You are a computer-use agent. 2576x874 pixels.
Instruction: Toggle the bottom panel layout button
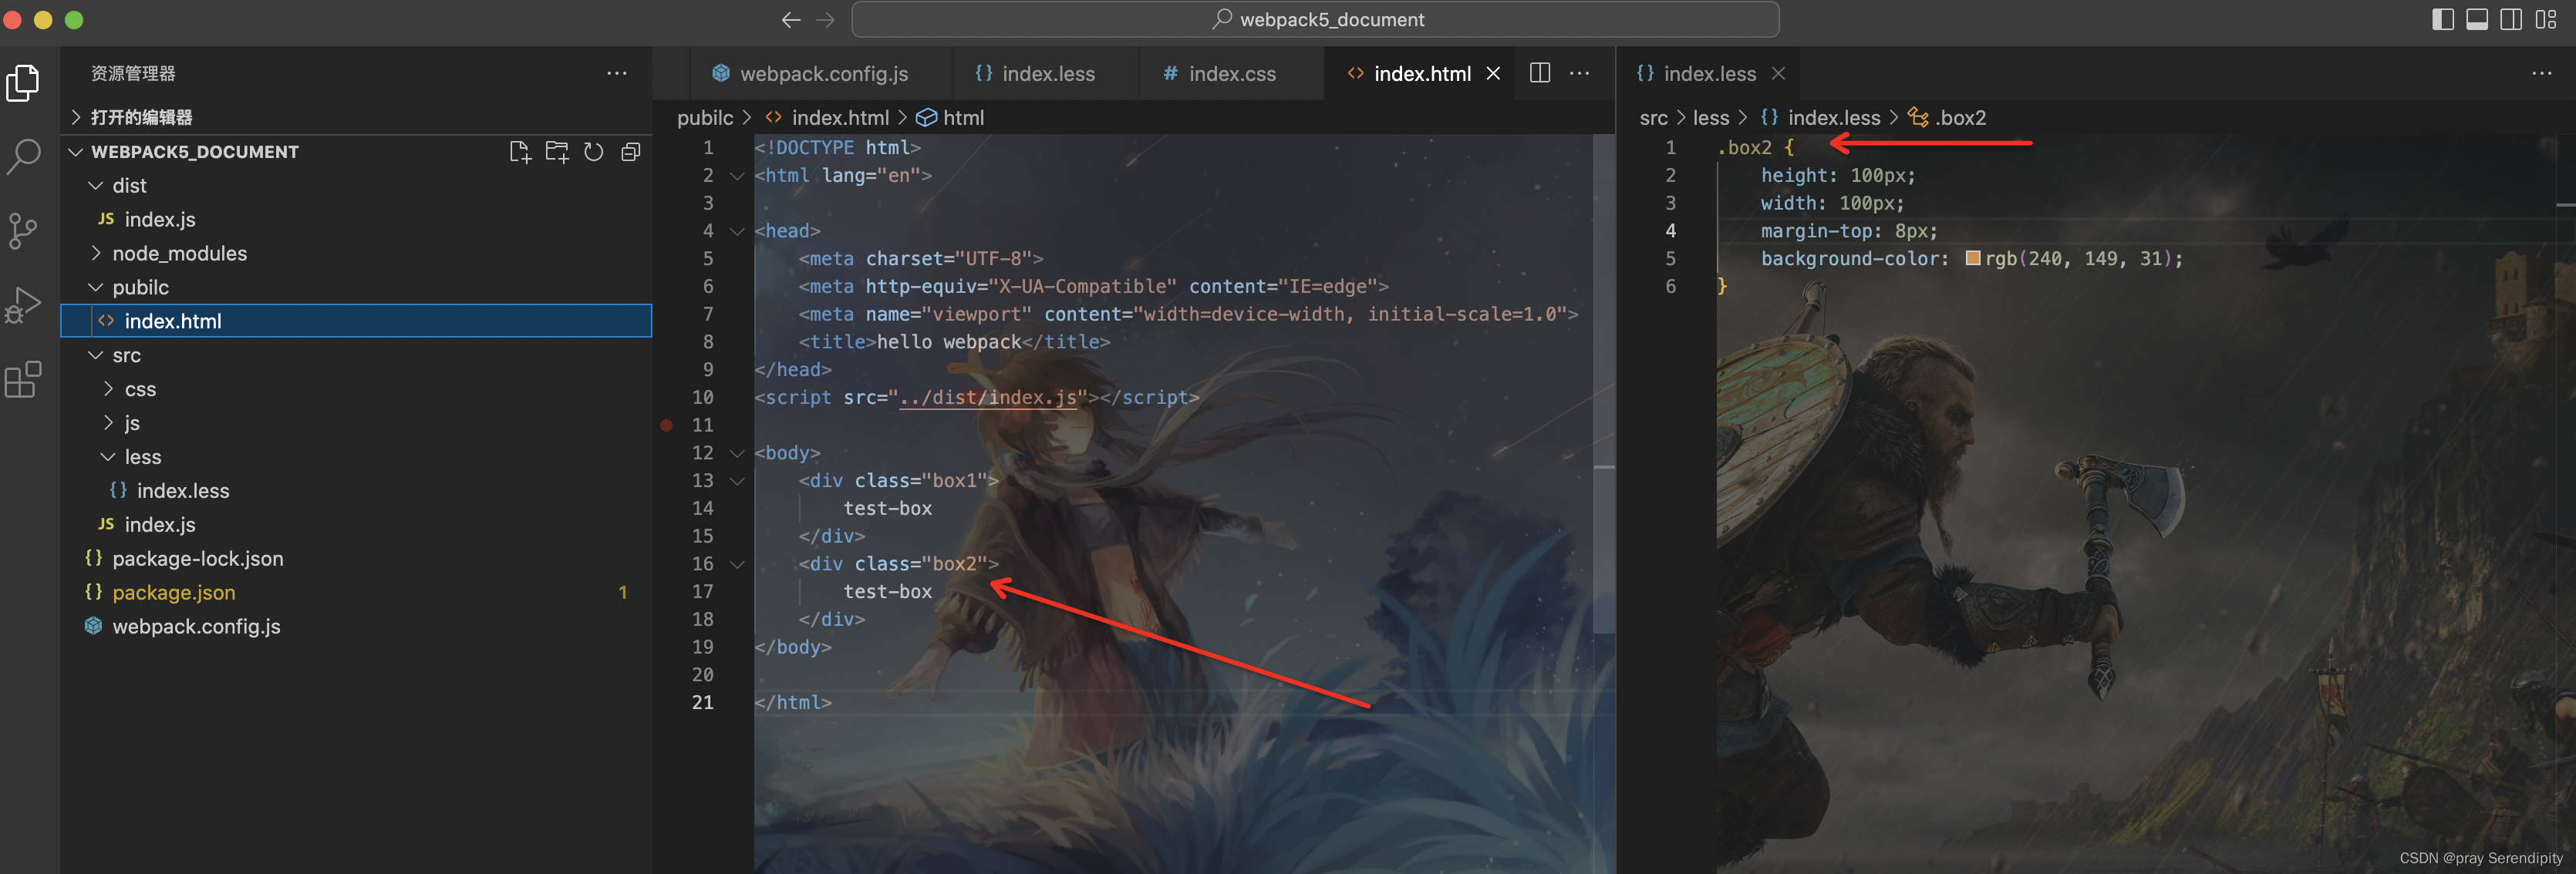[x=2477, y=20]
